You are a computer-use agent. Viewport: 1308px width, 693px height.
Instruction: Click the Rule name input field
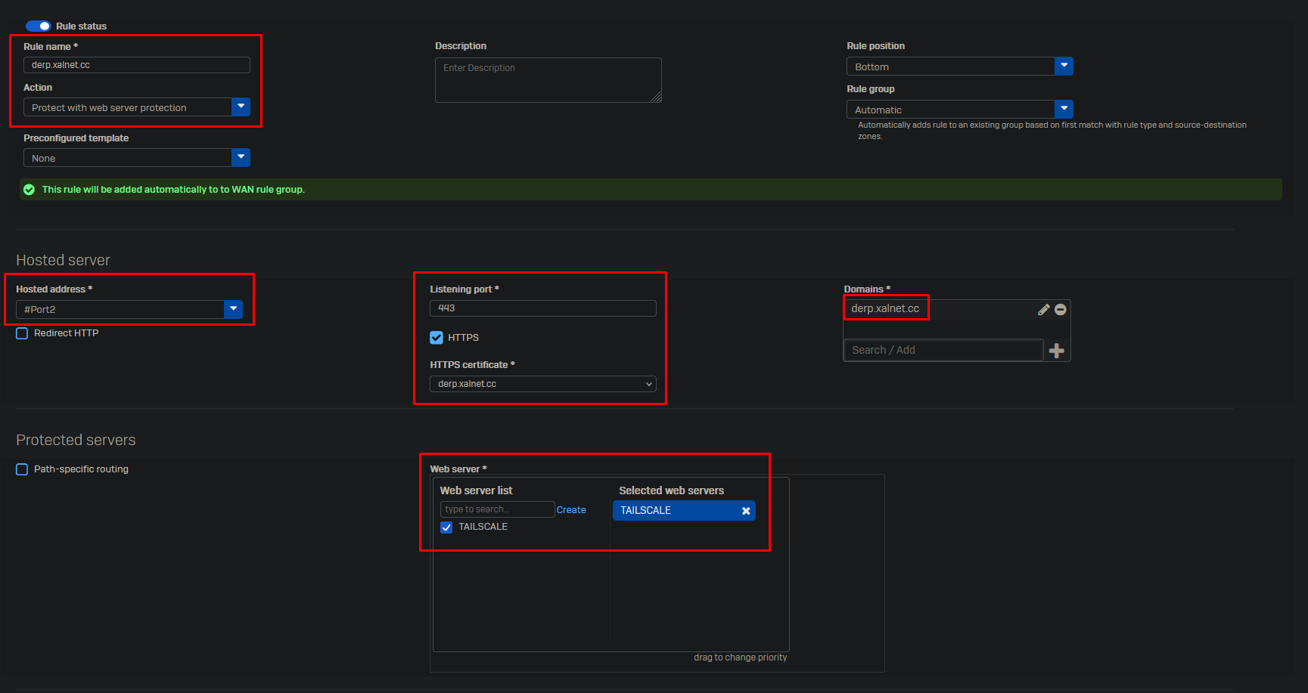(136, 65)
